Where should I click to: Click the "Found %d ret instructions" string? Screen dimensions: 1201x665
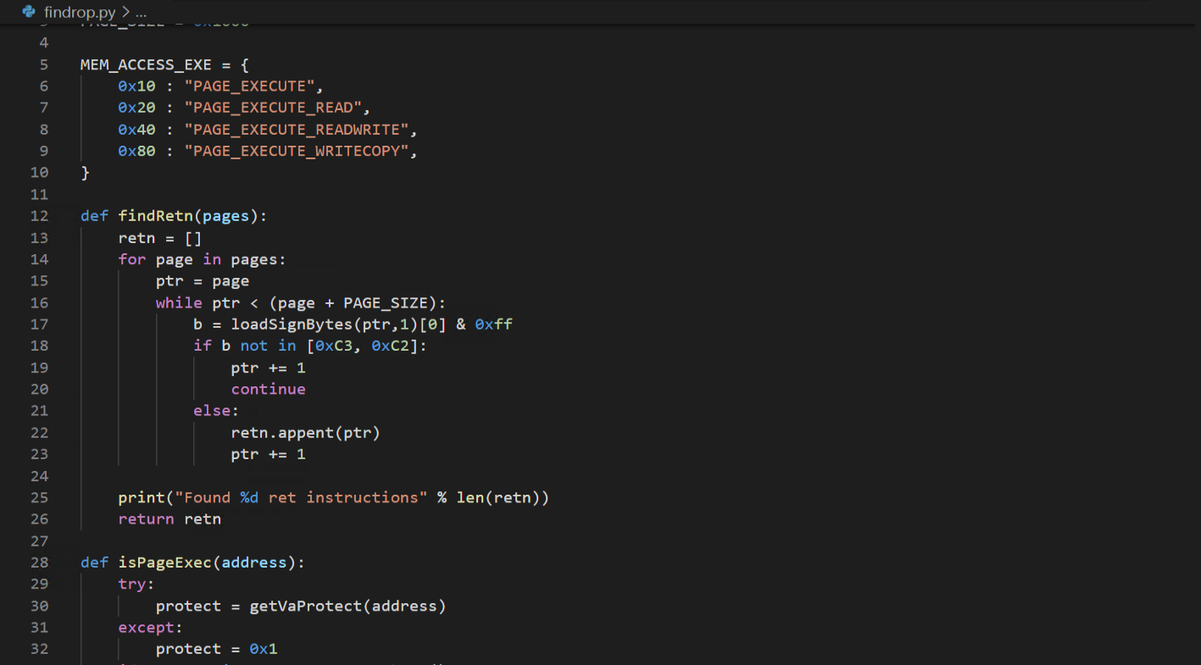click(x=301, y=497)
